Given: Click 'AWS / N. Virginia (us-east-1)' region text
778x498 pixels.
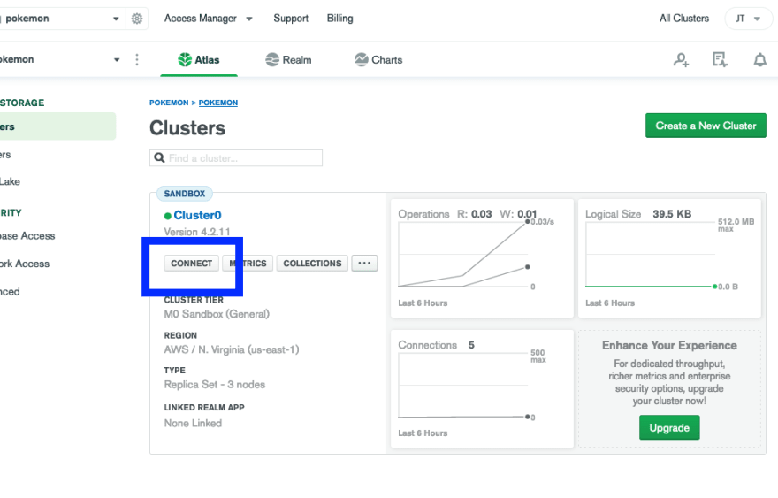Looking at the screenshot, I should [232, 349].
